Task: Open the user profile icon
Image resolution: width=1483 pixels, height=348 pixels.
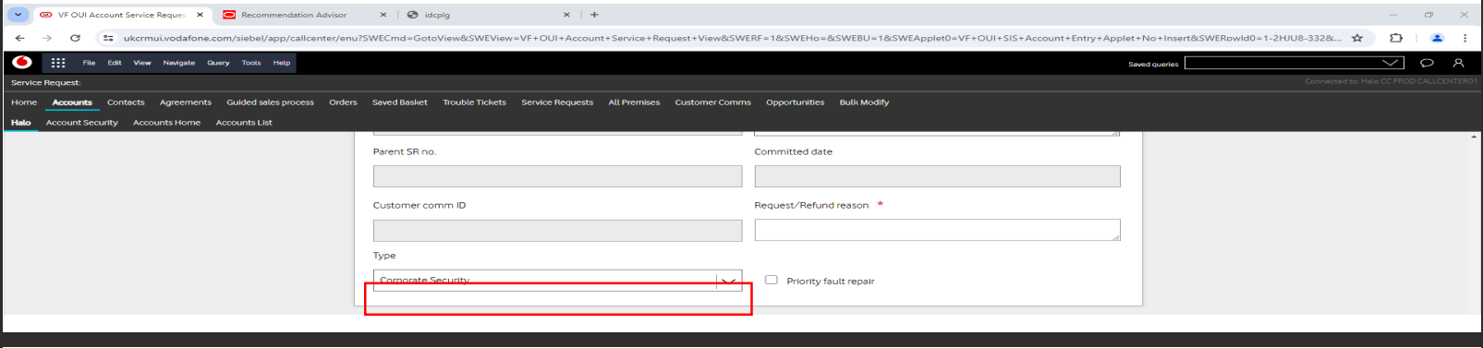Action: [x=1458, y=63]
